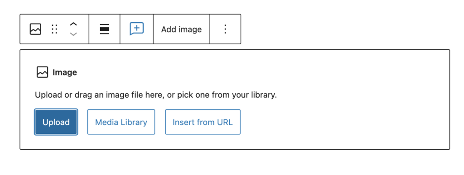Click the blue add comment icon

(x=137, y=29)
